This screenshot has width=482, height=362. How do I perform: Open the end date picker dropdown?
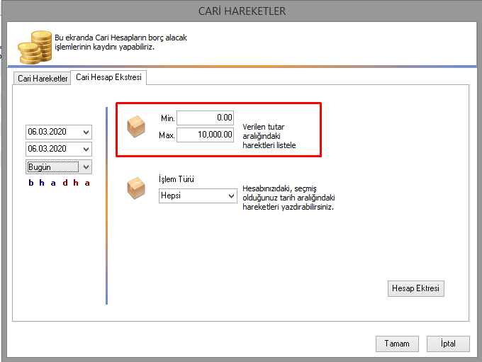tap(86, 149)
